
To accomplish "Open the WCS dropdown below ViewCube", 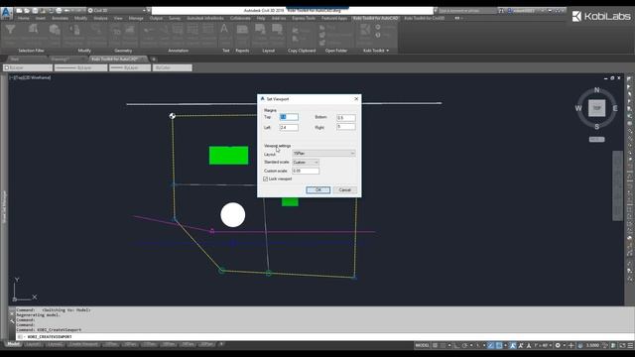I will coord(596,139).
